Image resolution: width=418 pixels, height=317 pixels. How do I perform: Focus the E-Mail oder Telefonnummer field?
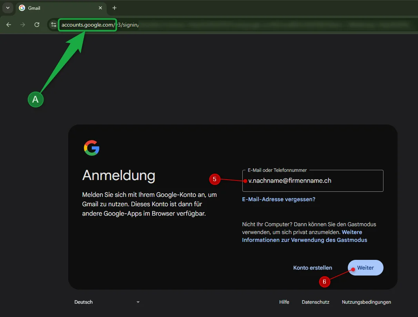coord(313,181)
